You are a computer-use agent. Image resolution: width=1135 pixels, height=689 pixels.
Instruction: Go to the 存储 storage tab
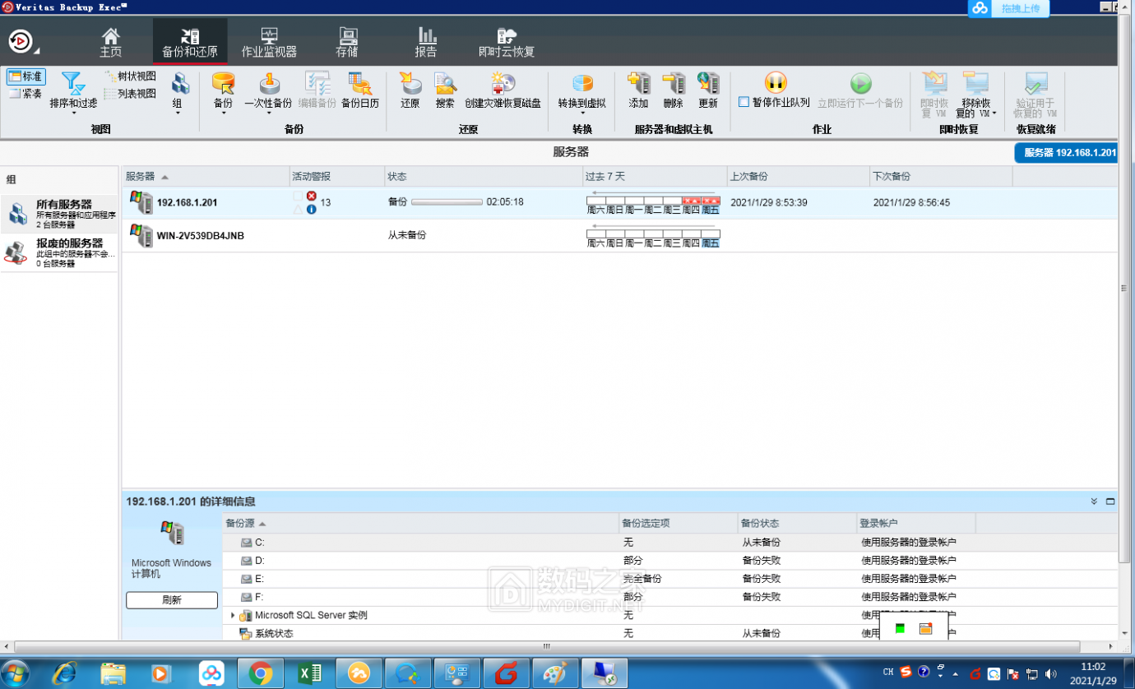(x=347, y=42)
